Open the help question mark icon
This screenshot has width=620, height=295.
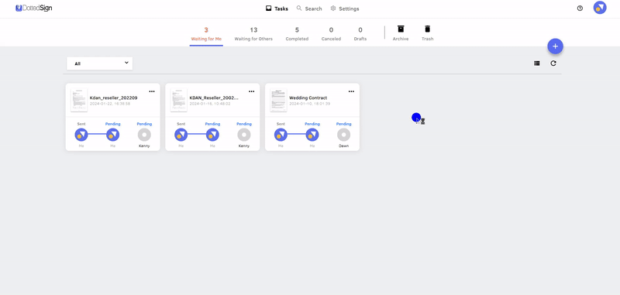click(x=580, y=9)
